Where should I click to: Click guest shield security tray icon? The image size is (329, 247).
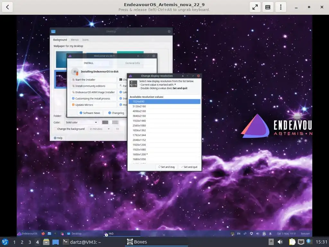251,233
